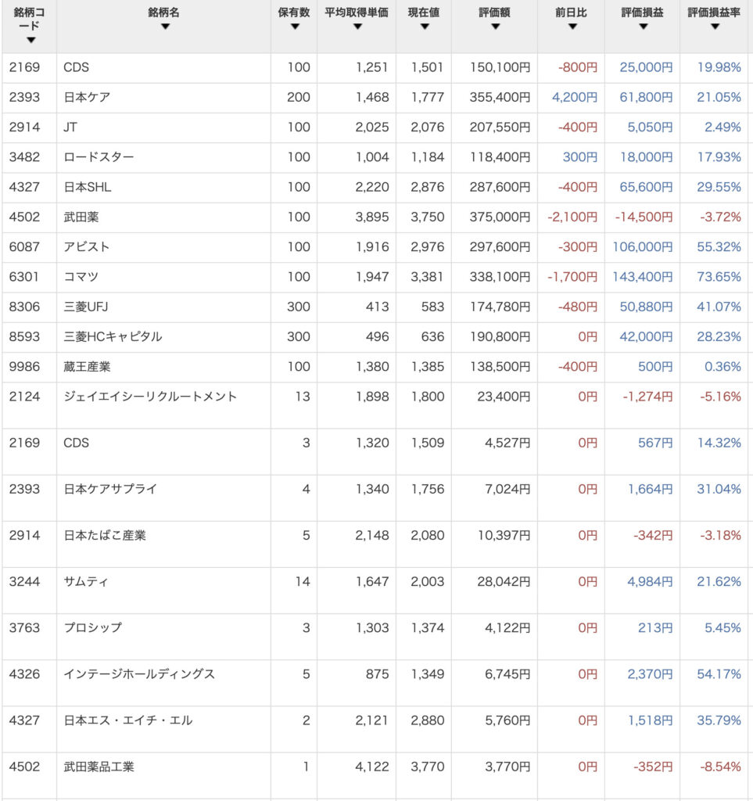
Task: Select stock name ジェイエイシーリクルートメント
Action: [150, 397]
